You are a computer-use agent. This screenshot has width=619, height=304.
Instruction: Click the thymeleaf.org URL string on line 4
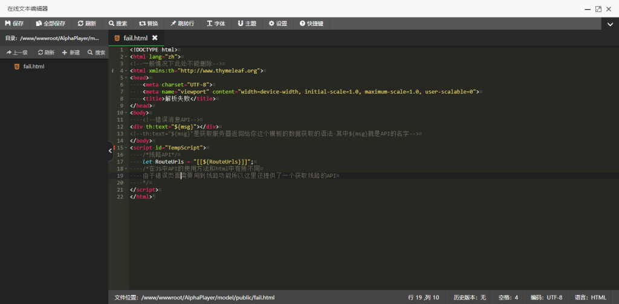220,71
